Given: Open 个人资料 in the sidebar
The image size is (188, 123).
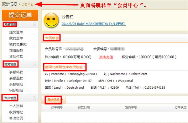Looking at the screenshot, I should 16,106.
